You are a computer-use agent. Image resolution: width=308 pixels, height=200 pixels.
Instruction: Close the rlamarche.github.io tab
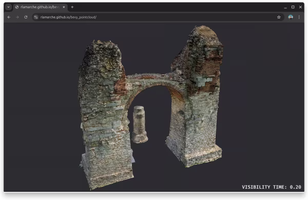point(64,7)
